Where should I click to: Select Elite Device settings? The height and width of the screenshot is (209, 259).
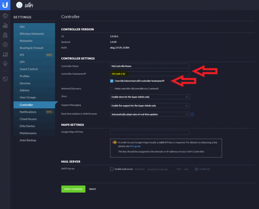coord(34,126)
